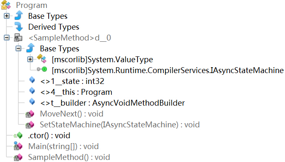Select SetStateMachine(IAsyncStateMachine) : void item
This screenshot has width=285, height=162.
(x=120, y=125)
